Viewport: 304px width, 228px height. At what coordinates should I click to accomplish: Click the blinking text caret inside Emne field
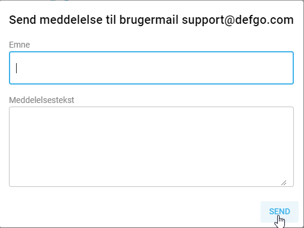tap(17, 68)
